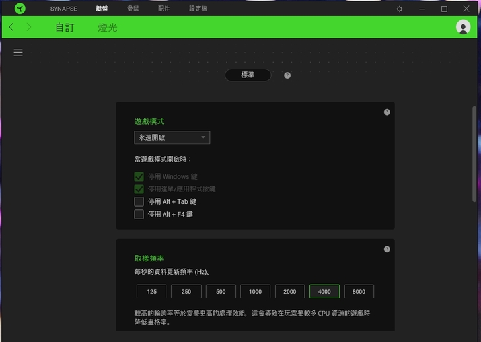The image size is (481, 342).
Task: Switch to the 燈光 subtab
Action: [108, 28]
